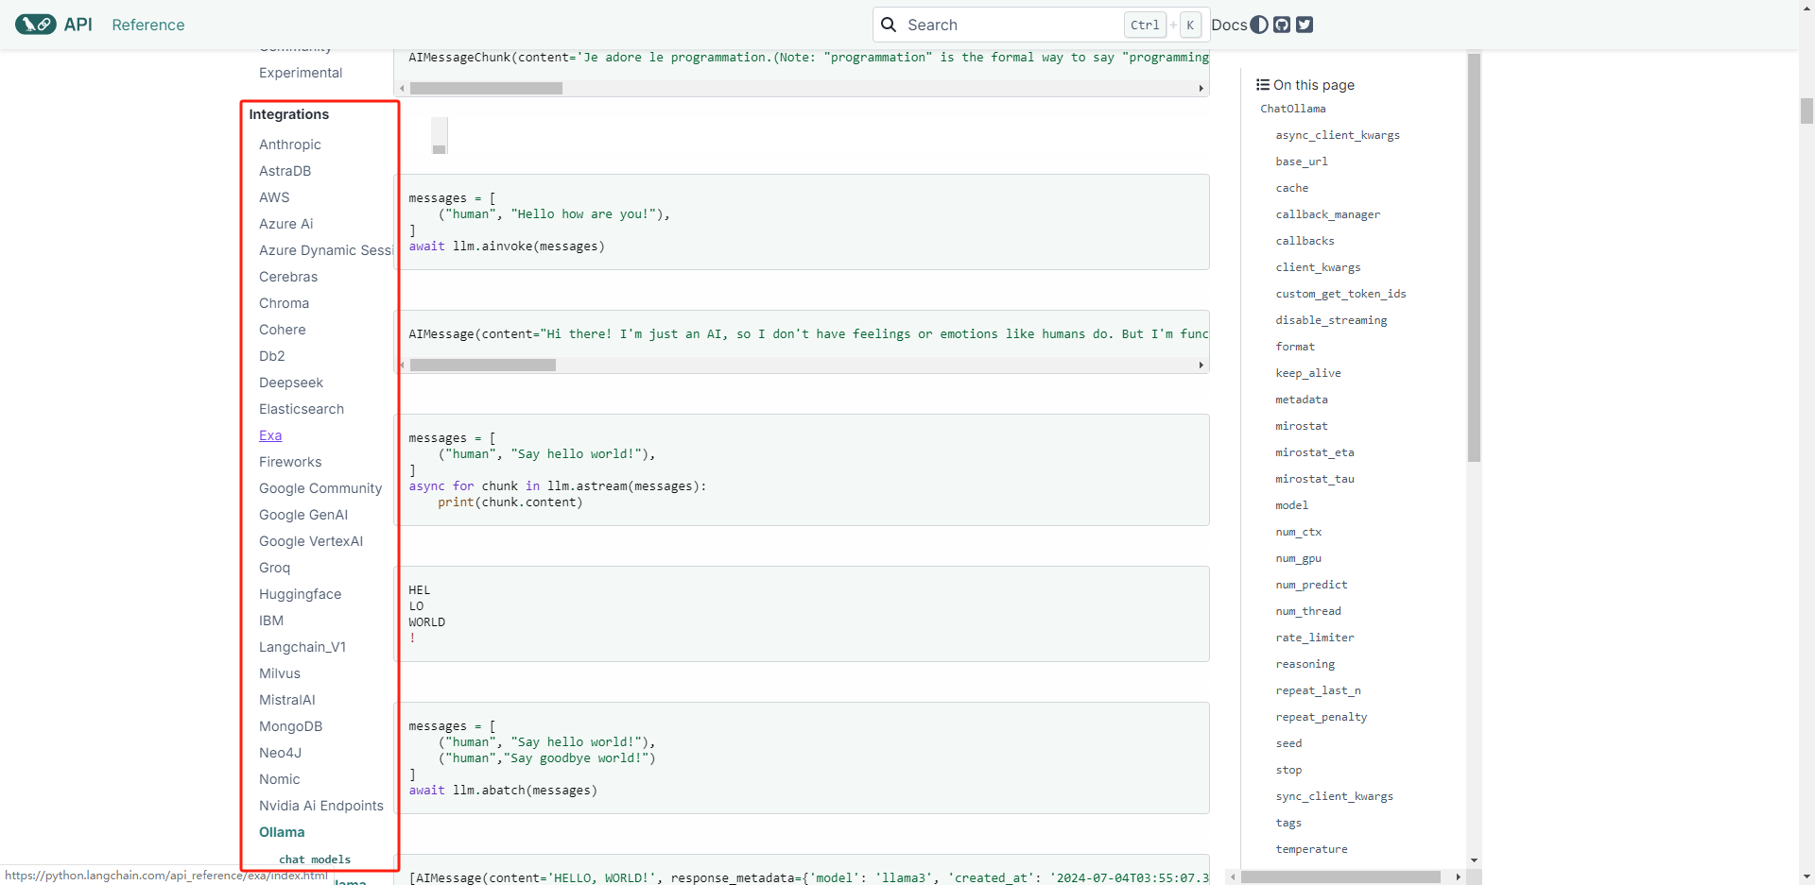Jump to cache in page outline
This screenshot has width=1815, height=885.
point(1292,188)
